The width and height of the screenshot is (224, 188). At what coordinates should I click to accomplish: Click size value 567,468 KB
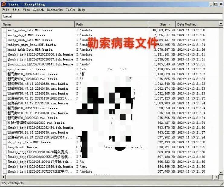coord(166,171)
